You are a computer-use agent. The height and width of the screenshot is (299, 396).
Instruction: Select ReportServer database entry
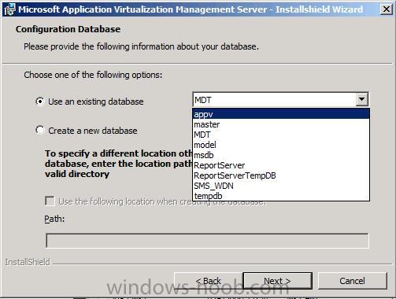pos(281,165)
